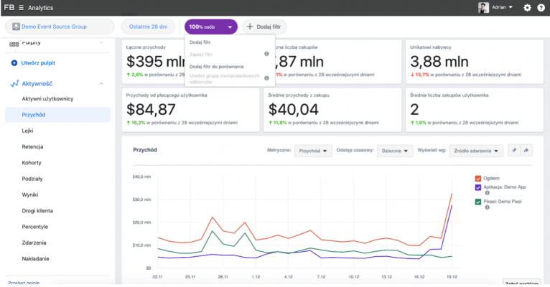
Task: Toggle the Aplikacja: Demo App checkbox
Action: pos(478,187)
